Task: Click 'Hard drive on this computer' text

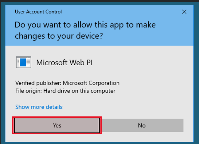Action: pyautogui.click(x=80, y=91)
